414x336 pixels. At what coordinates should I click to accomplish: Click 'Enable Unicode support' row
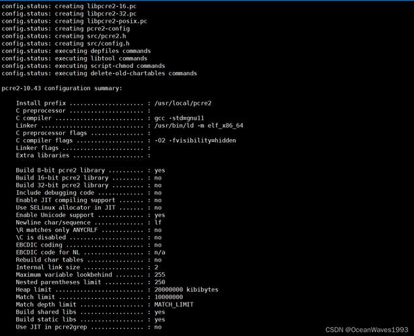(91, 215)
